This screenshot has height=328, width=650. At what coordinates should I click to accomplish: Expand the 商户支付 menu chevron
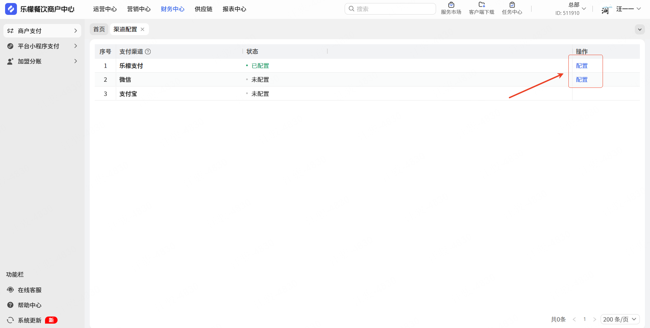[75, 31]
